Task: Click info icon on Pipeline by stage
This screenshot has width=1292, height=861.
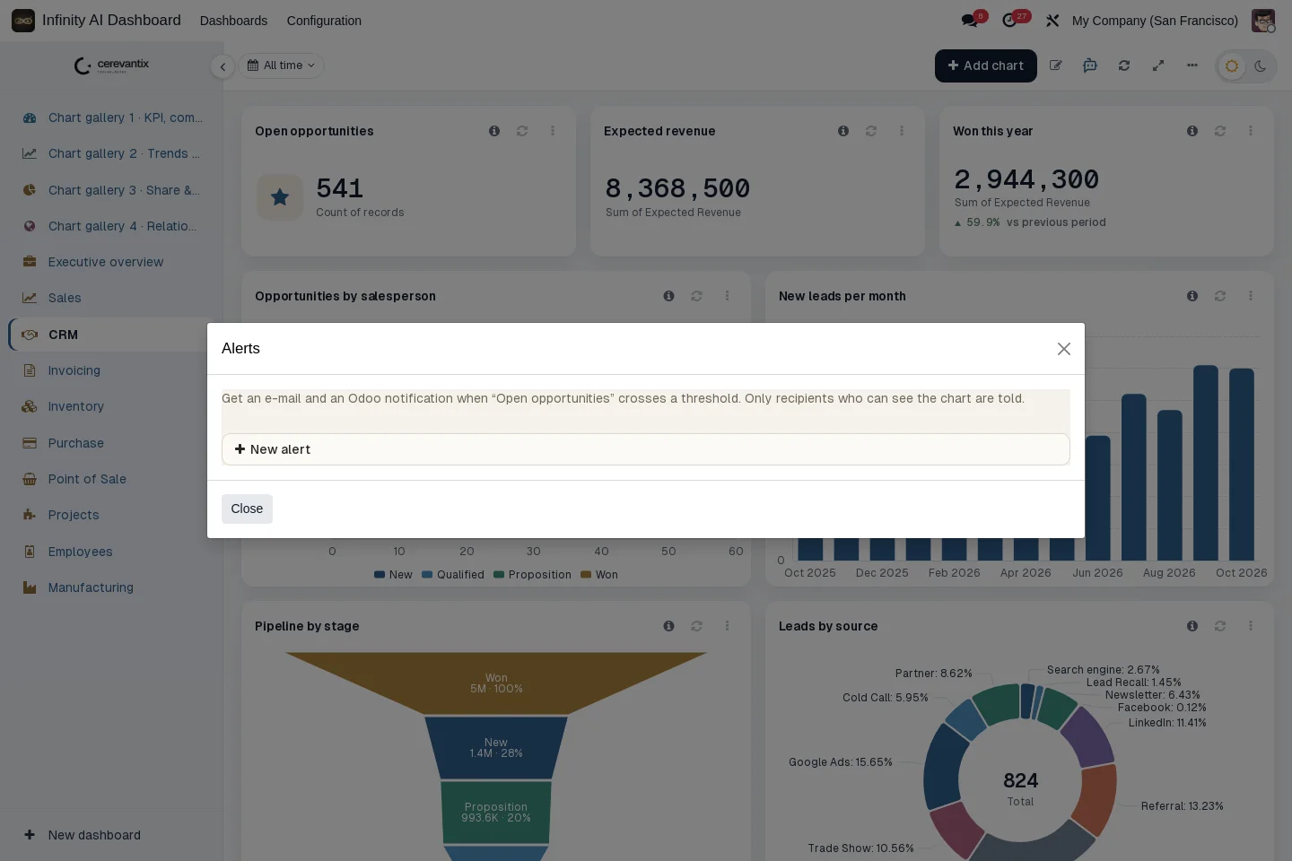Action: coord(668,626)
